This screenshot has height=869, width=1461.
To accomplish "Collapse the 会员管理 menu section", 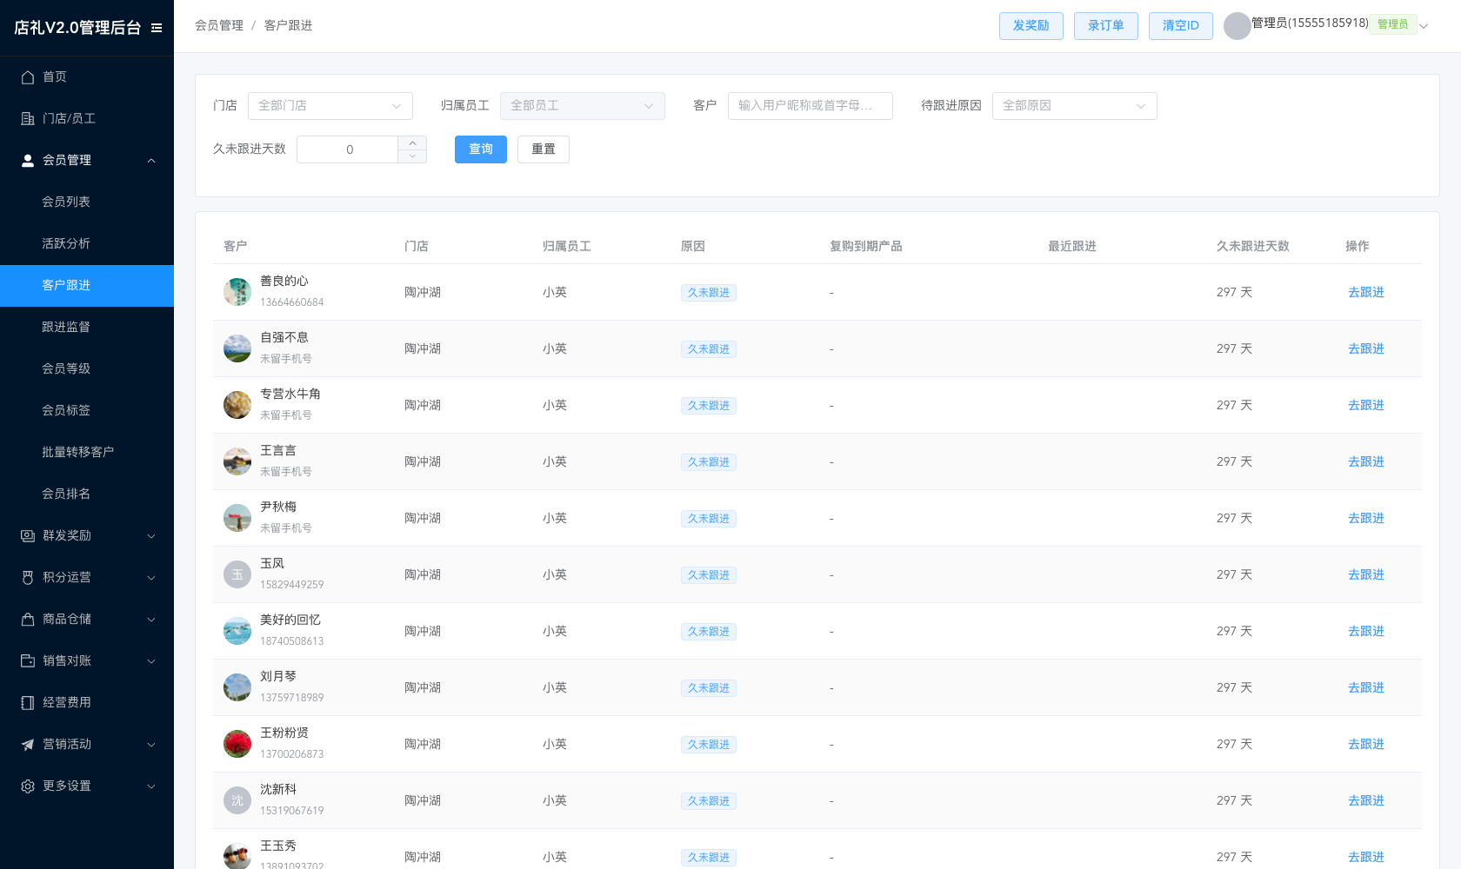I will (x=87, y=160).
